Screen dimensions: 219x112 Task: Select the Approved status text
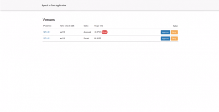(x=87, y=32)
